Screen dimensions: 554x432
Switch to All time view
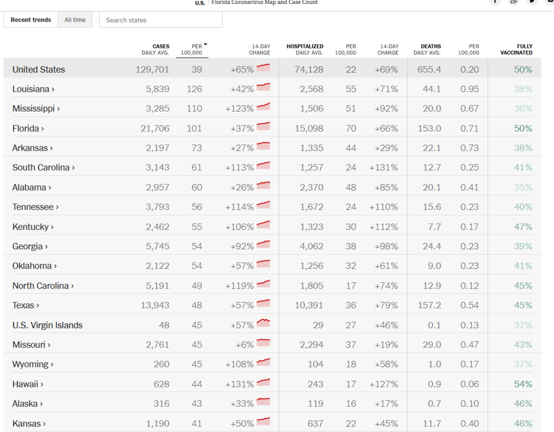pos(75,20)
